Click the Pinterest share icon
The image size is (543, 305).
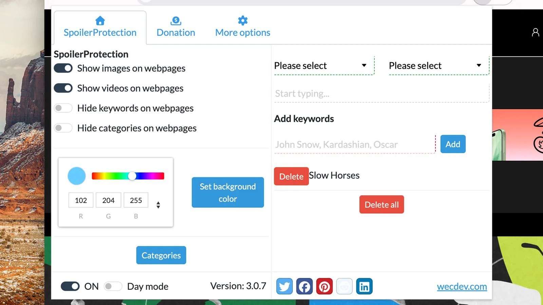324,286
